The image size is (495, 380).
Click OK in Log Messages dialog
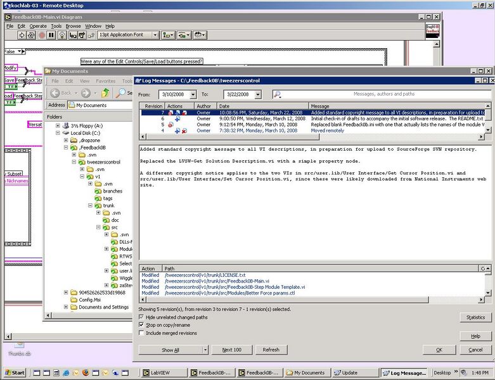tap(439, 350)
